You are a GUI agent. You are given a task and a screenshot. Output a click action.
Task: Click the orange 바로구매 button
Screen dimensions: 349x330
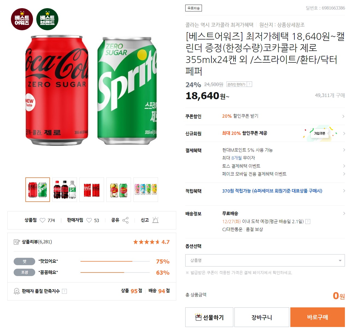point(318,317)
